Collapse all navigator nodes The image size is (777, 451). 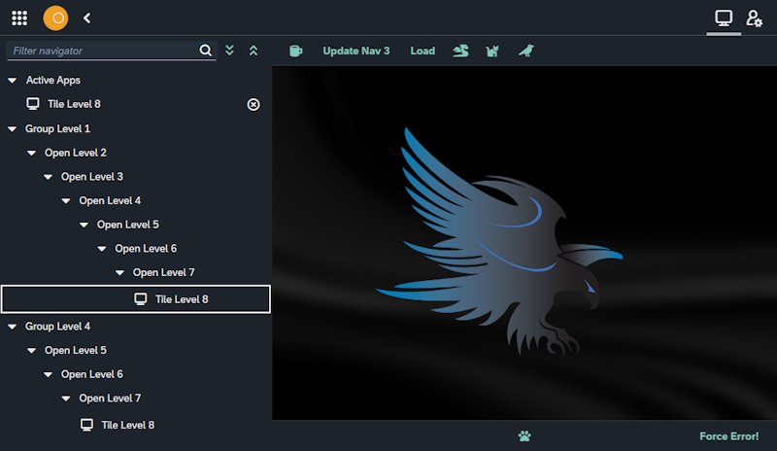(253, 51)
